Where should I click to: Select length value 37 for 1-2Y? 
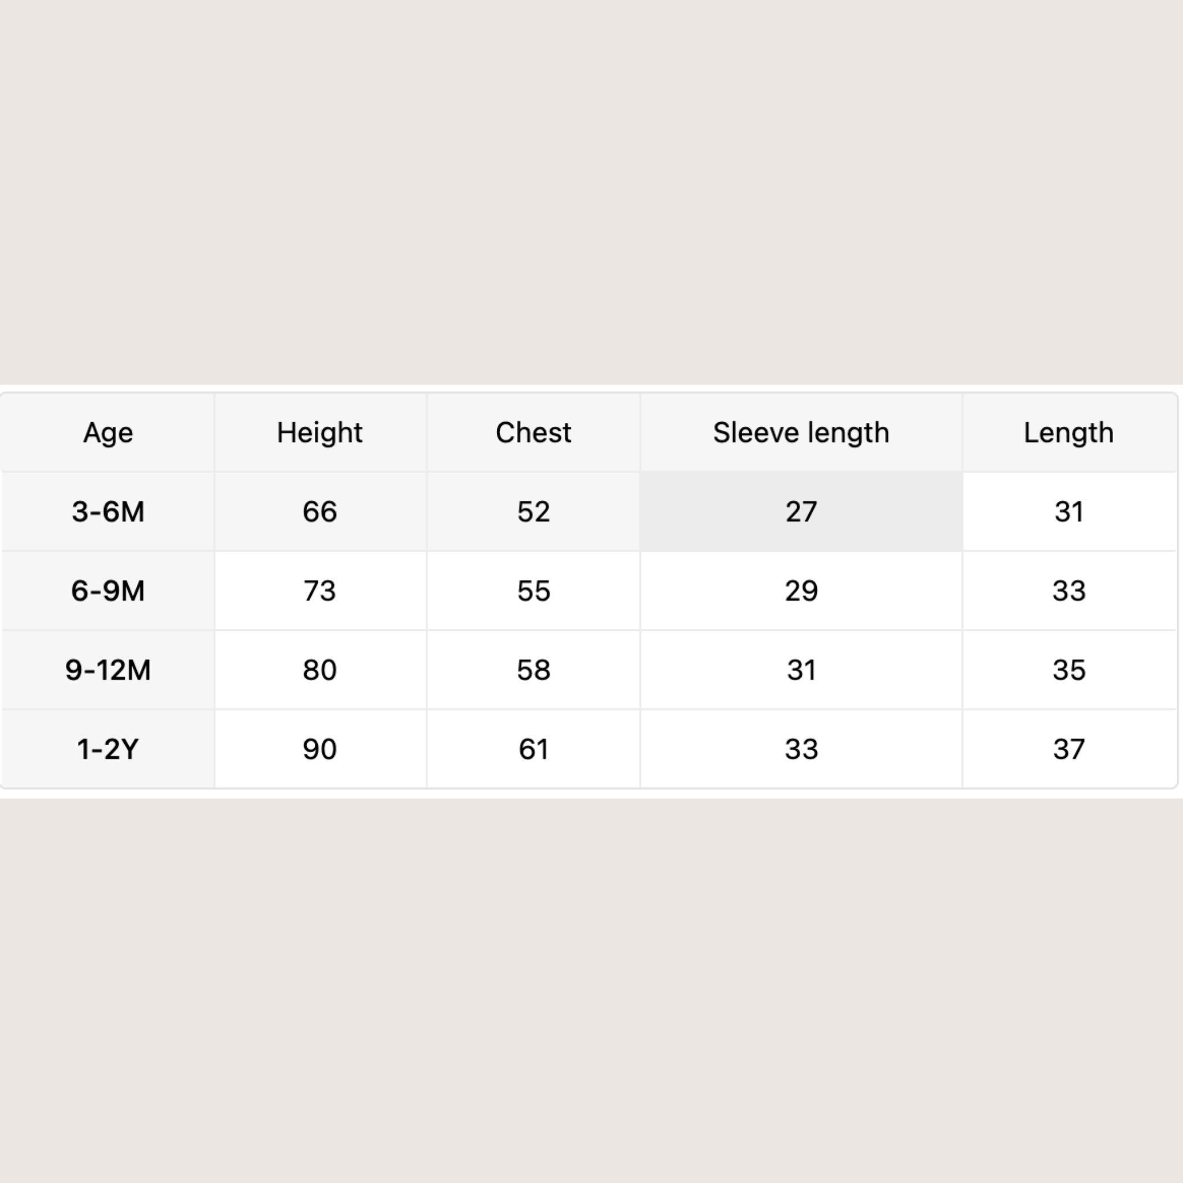(1069, 749)
